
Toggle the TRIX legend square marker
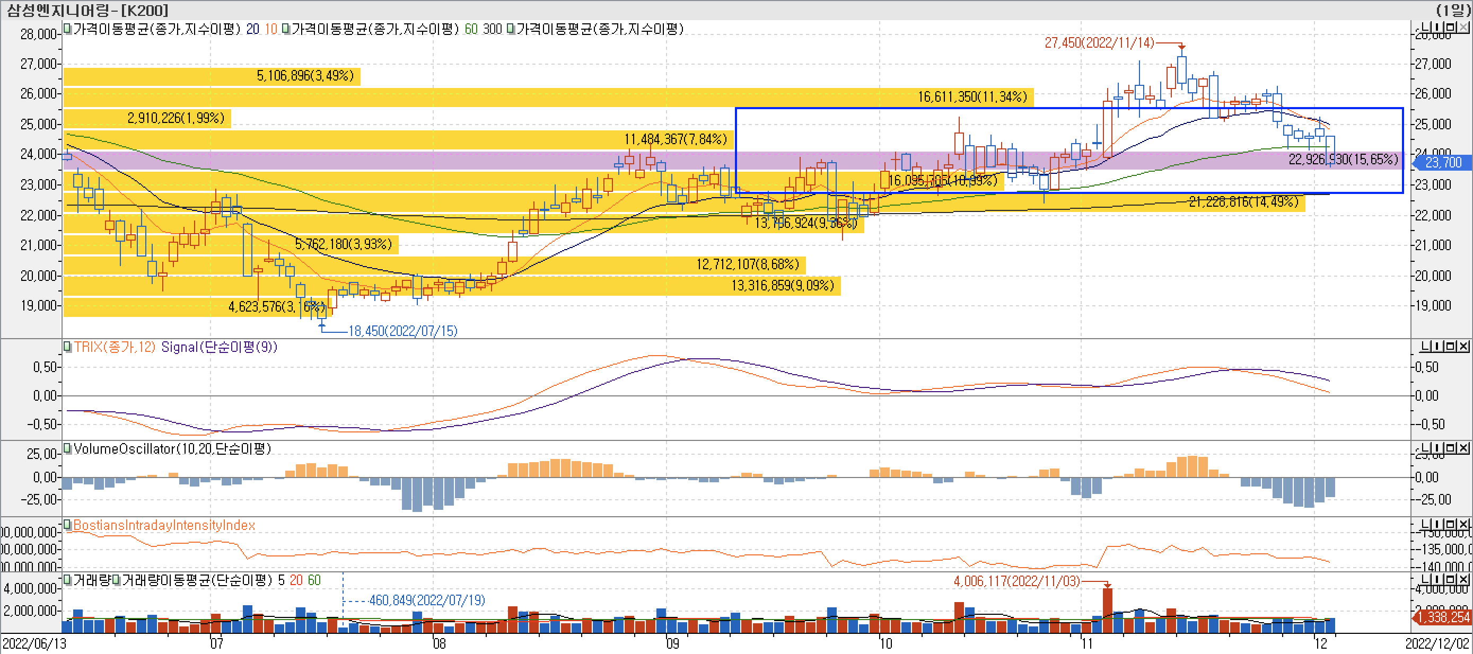pyautogui.click(x=67, y=347)
